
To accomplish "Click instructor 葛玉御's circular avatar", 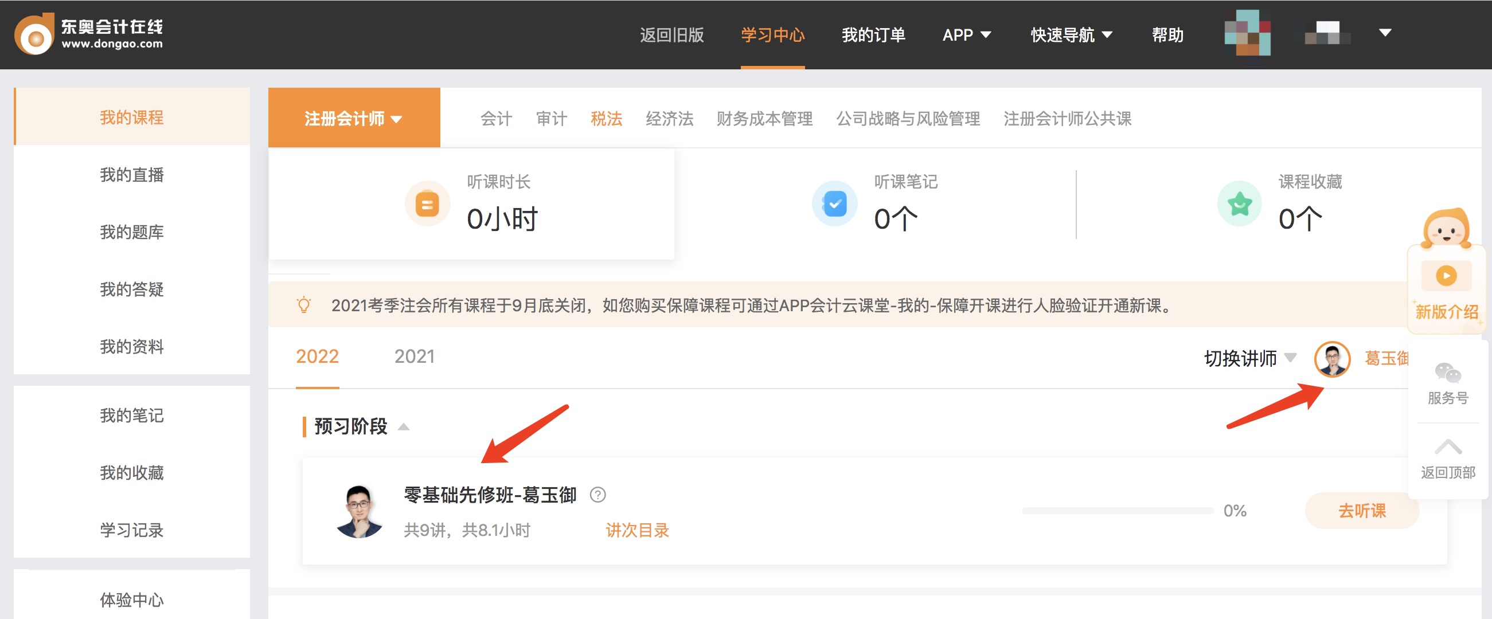I will 1332,359.
